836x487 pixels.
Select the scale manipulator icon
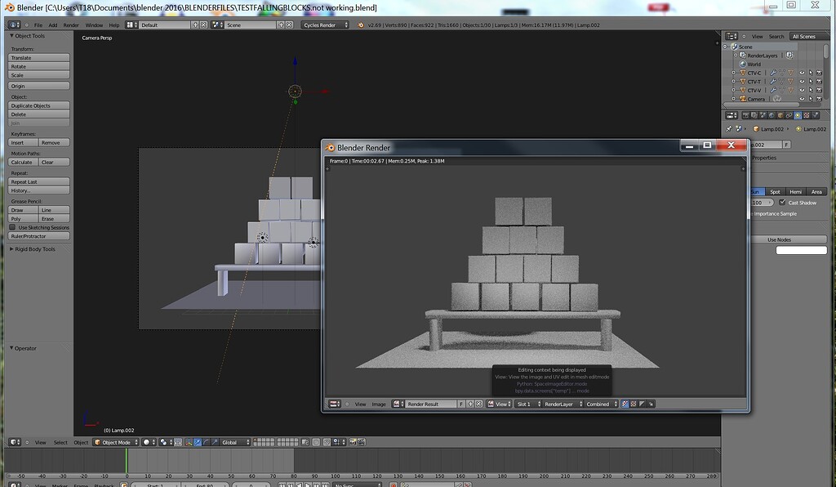[215, 442]
